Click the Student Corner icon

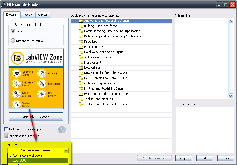[16, 104]
